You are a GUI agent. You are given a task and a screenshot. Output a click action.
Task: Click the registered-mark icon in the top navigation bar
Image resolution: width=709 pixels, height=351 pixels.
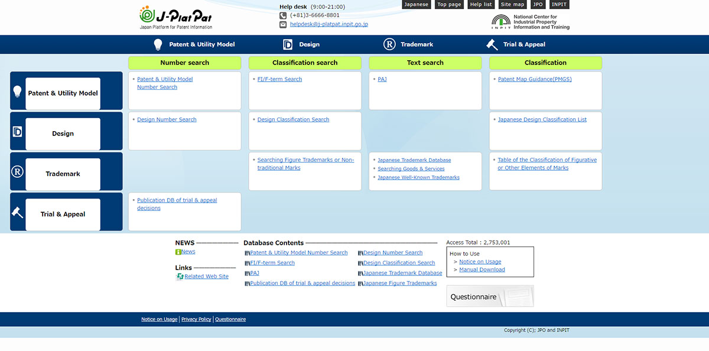[389, 44]
